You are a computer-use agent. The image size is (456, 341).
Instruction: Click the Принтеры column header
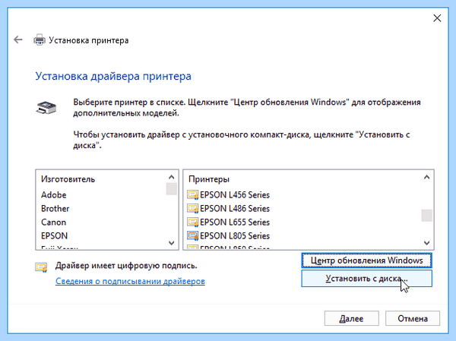pos(209,179)
